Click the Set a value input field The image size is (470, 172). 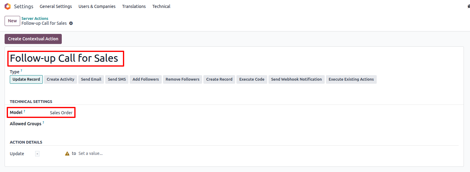pos(91,153)
